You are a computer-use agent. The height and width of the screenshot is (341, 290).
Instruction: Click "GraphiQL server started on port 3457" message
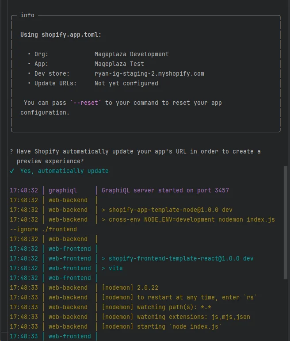(x=165, y=190)
